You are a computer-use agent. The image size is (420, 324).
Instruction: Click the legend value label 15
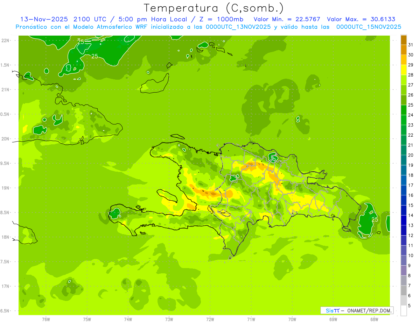(411, 205)
